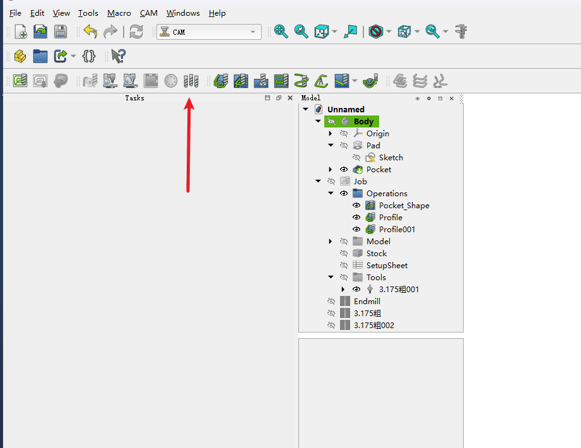Click the What's This help cursor icon
The image size is (581, 448).
[x=117, y=56]
